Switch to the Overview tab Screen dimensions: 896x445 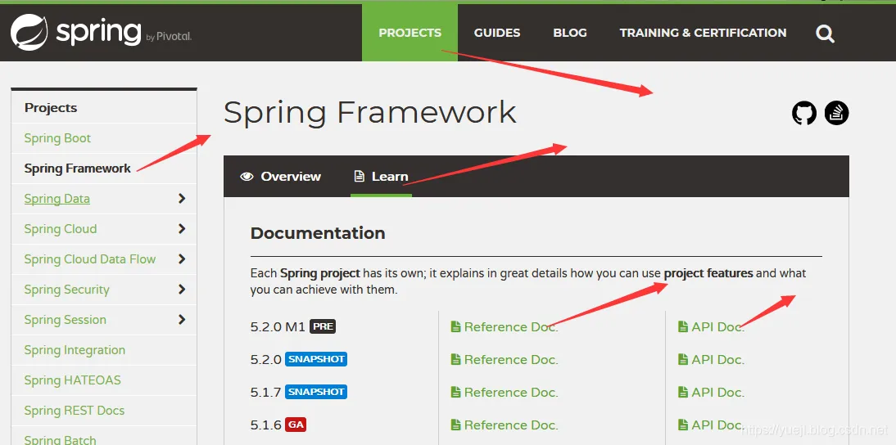[281, 177]
